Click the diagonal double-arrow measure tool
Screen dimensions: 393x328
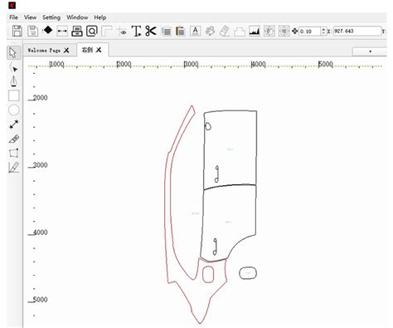coord(14,124)
